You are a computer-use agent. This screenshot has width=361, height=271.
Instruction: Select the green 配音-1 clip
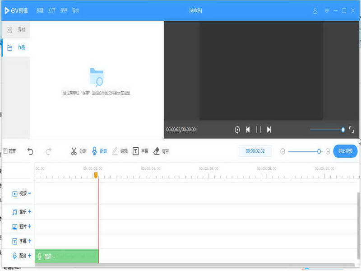pyautogui.click(x=66, y=256)
